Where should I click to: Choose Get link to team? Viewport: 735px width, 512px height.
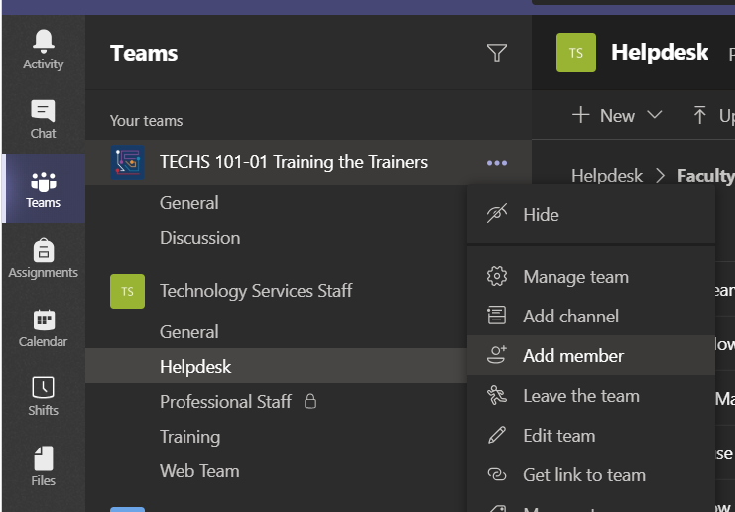(x=591, y=475)
